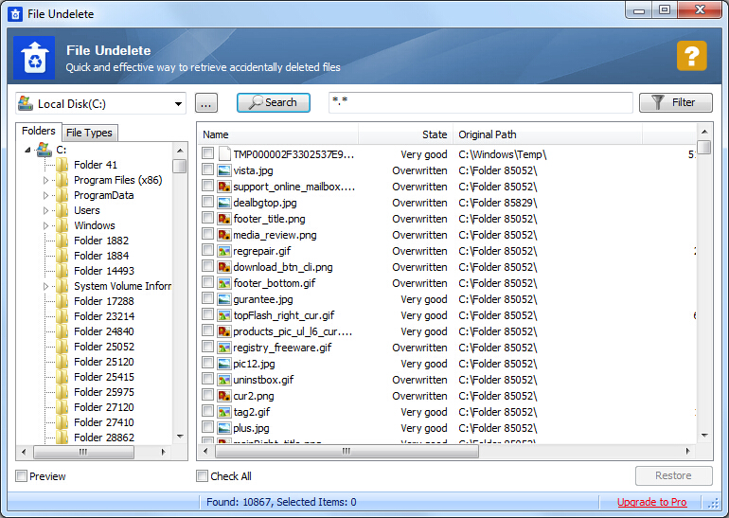Click the vista.jpg file icon

224,170
